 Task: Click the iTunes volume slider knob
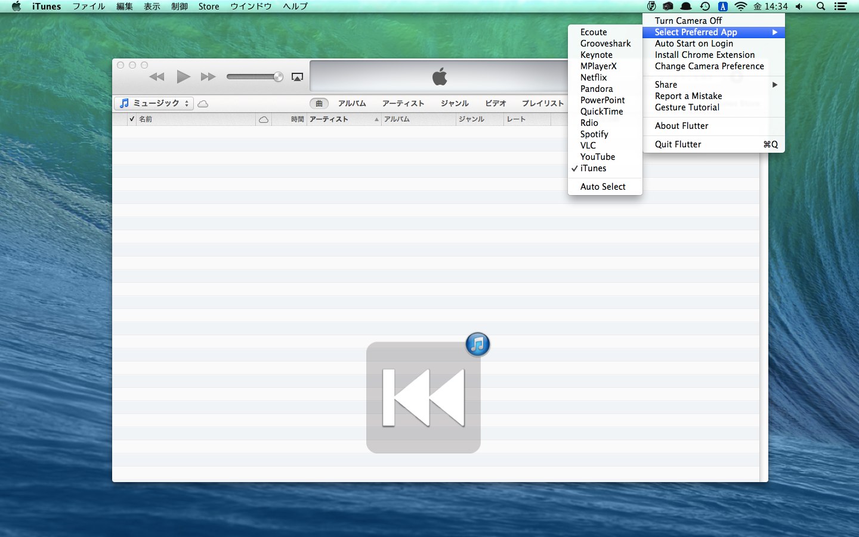[x=278, y=76]
